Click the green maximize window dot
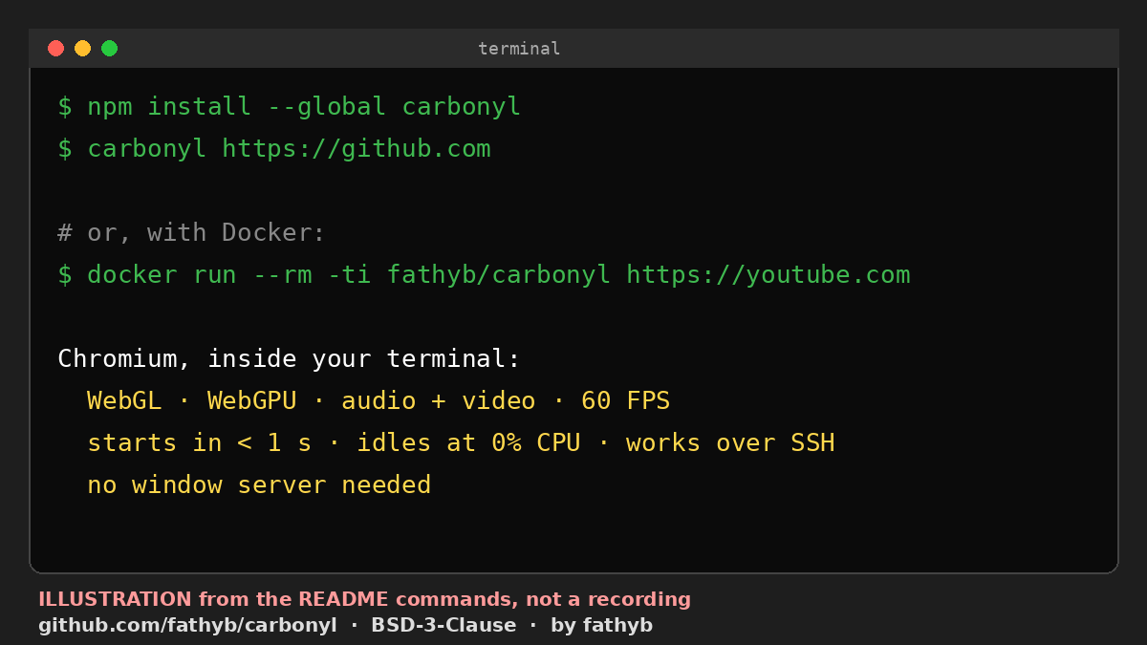Screen dimensions: 1147x645 click(x=109, y=48)
